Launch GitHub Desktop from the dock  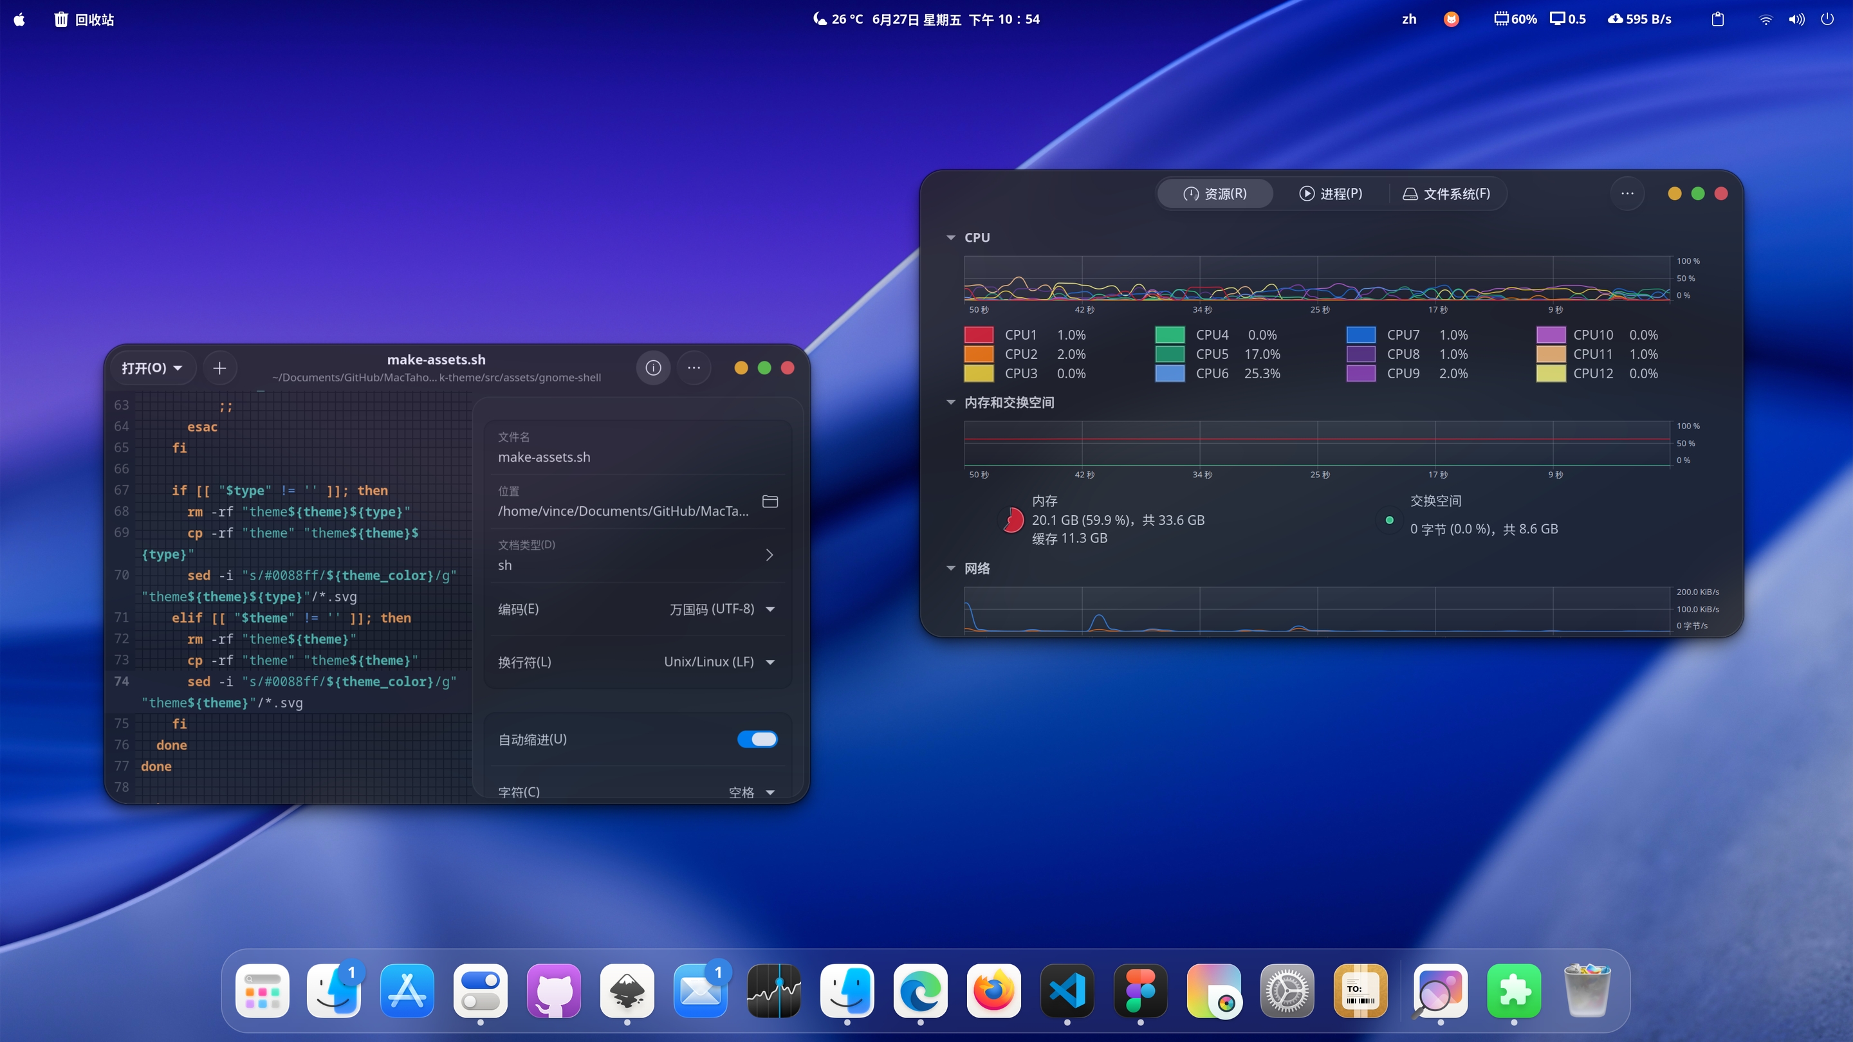[x=554, y=991]
